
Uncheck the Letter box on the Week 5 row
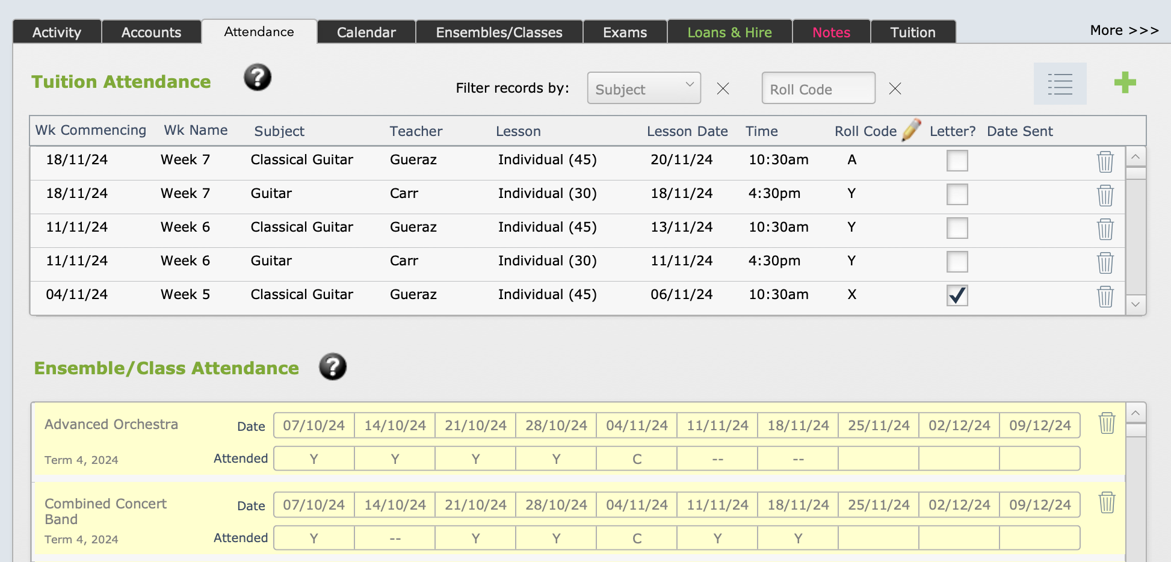click(x=957, y=295)
